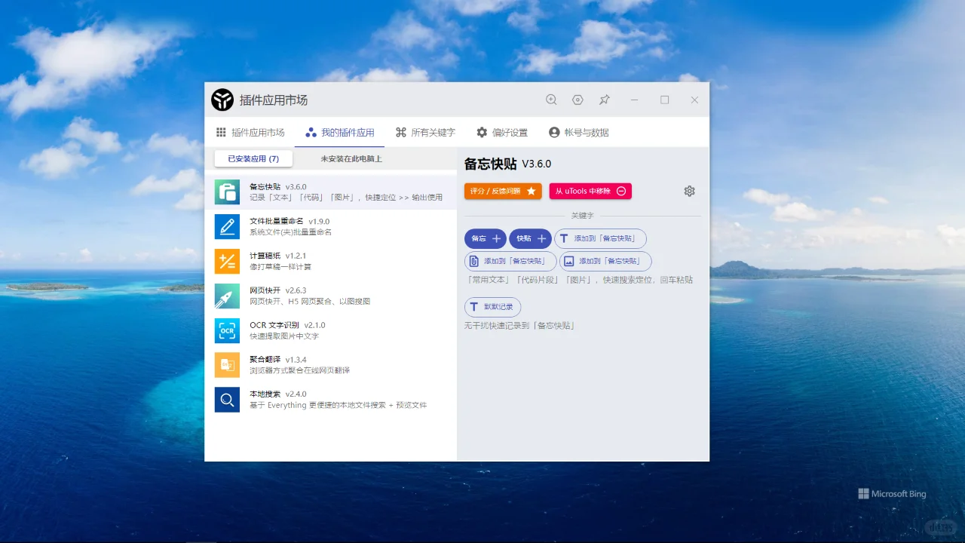
Task: Click the 从 uTools 中移除 button
Action: coord(590,191)
